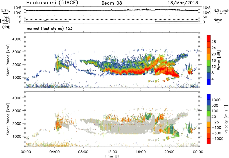Click the 'N.Sky' legend label
This screenshot has width=229, height=158.
point(5,11)
